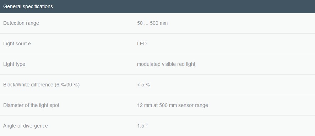Image resolution: width=315 pixels, height=136 pixels.
Task: Select the Angle of divergence label
Action: click(26, 126)
